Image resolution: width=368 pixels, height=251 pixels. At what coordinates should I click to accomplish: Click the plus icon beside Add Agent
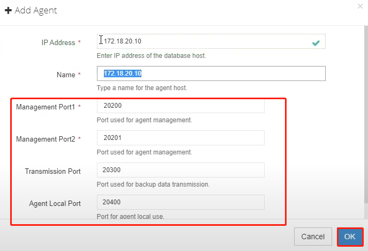(x=8, y=10)
